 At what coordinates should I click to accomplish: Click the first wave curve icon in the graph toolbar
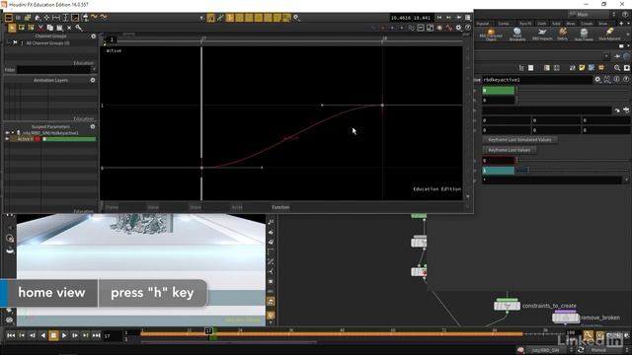95,18
